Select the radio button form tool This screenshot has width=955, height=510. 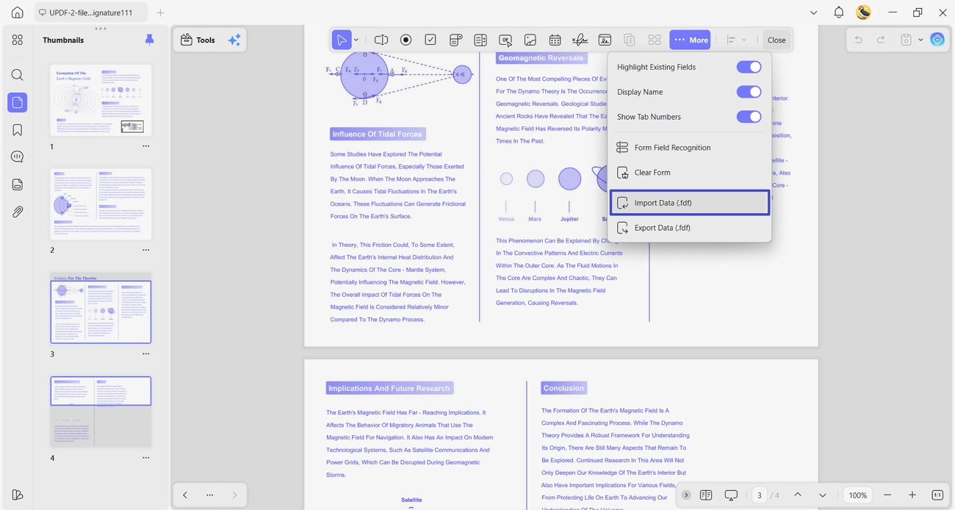point(406,40)
